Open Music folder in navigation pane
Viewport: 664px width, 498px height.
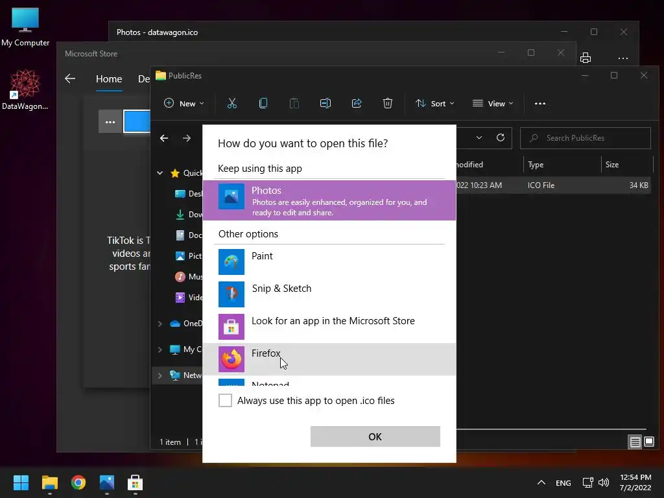(189, 276)
